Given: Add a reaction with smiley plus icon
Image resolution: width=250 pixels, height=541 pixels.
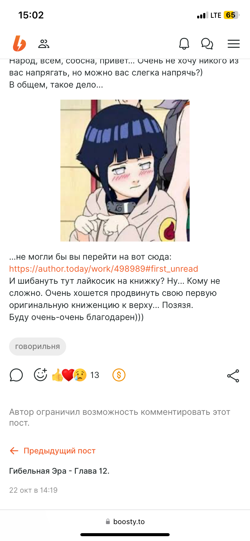Looking at the screenshot, I should coord(40,375).
